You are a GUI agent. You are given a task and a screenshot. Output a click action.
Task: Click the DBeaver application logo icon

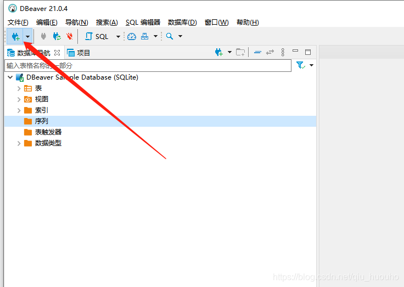click(x=13, y=8)
